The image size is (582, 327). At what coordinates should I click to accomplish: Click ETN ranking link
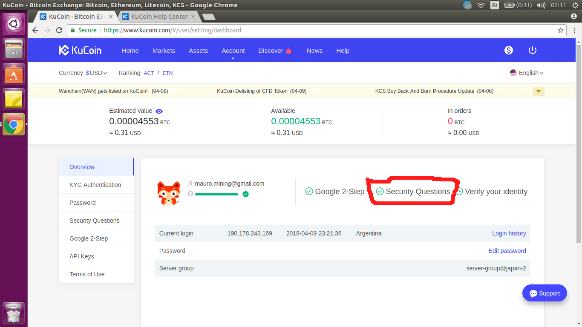click(x=167, y=73)
